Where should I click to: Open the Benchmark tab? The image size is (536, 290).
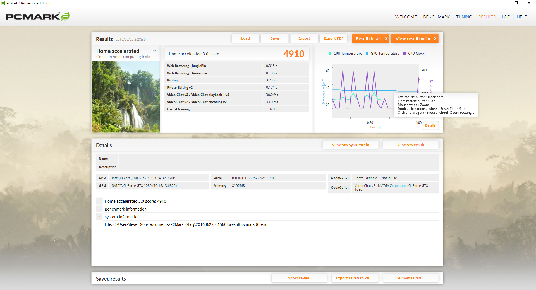[436, 17]
